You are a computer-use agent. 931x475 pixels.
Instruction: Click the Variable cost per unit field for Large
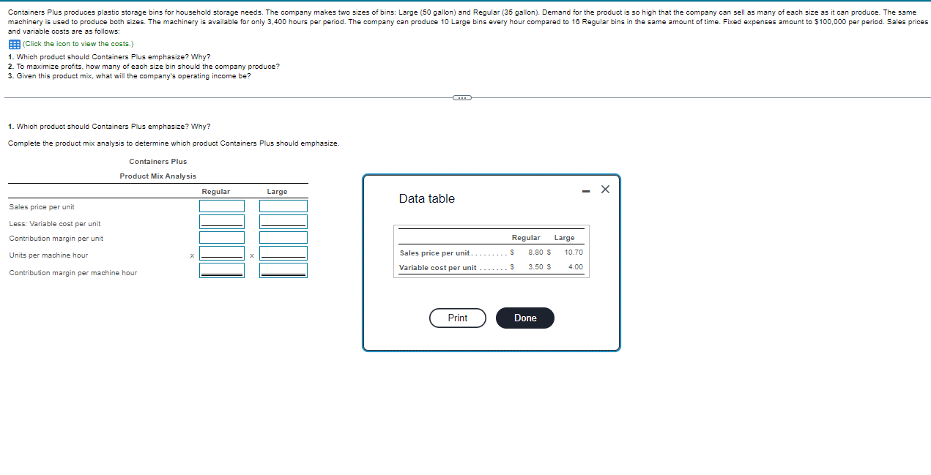(283, 221)
